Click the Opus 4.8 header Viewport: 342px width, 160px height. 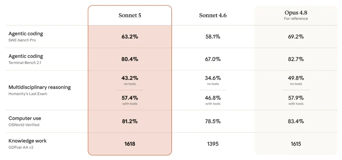pos(296,12)
